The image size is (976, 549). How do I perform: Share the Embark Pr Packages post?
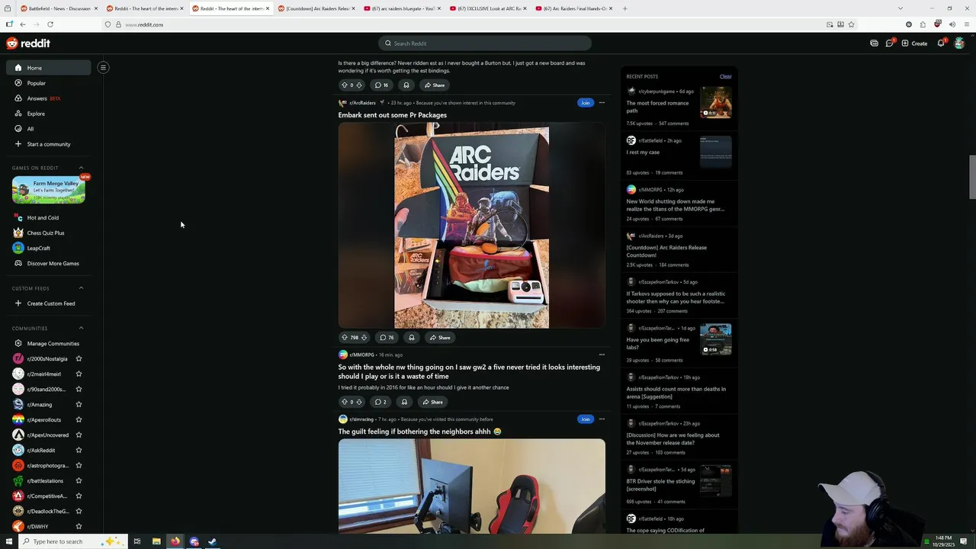click(439, 337)
